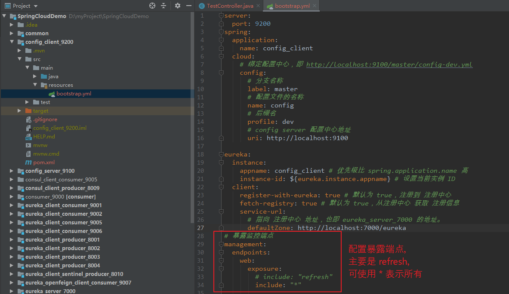The height and width of the screenshot is (294, 509).
Task: Click the .gitignore file icon
Action: click(28, 119)
